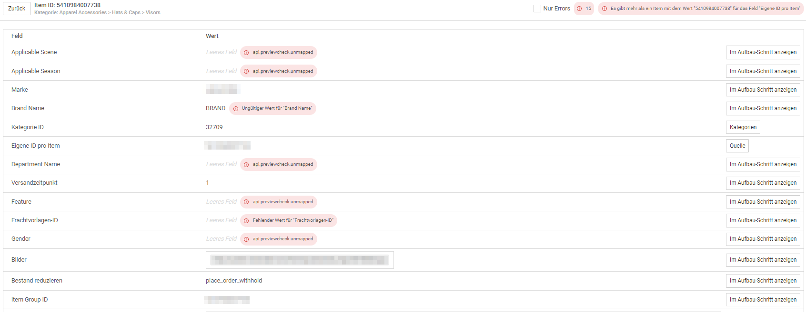Open Kategorien button for Kategorie ID
Screen dimensions: 806x312
[743, 127]
